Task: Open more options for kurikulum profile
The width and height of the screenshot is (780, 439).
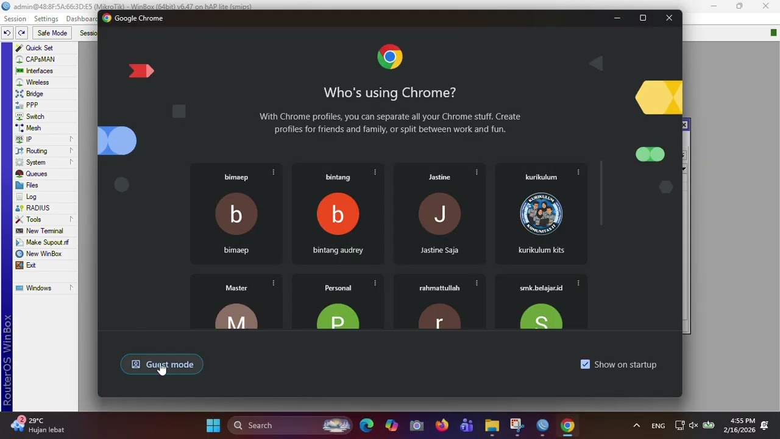Action: 578,173
